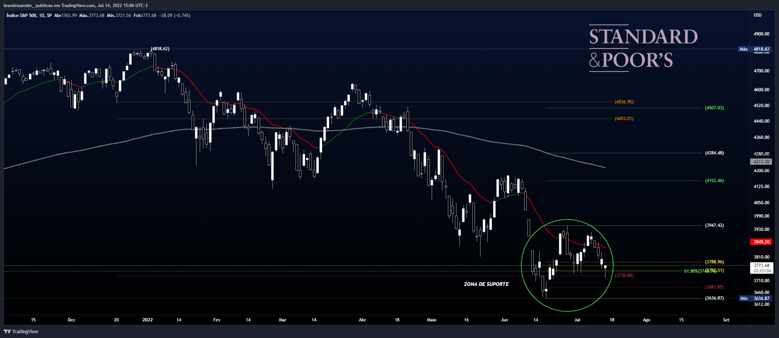
Task: Click the 4600.00 price axis value
Action: [761, 90]
